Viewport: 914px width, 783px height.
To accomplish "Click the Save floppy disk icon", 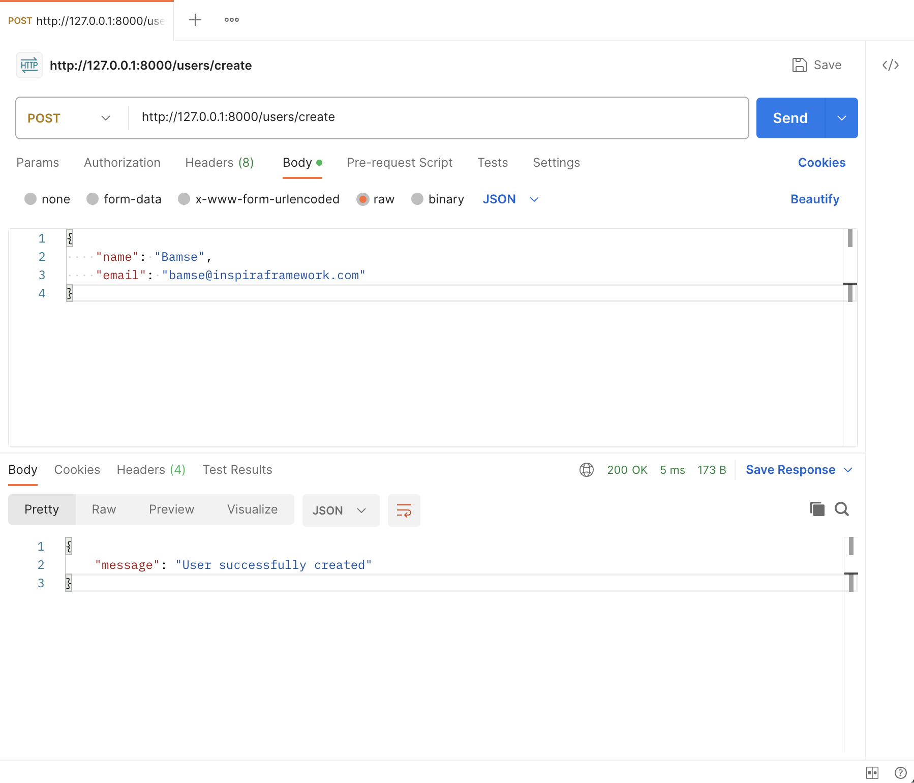I will coord(800,65).
